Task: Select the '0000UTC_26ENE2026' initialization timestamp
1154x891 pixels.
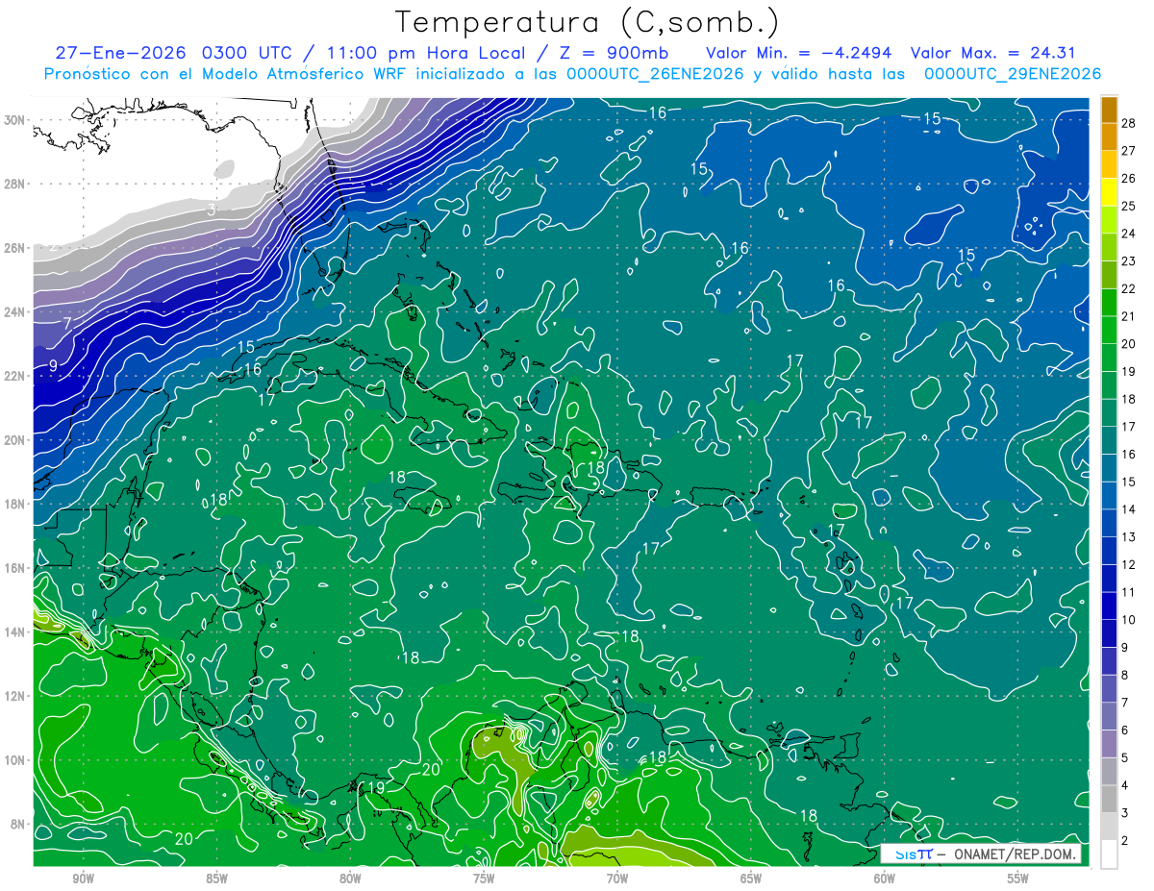Action: point(655,74)
